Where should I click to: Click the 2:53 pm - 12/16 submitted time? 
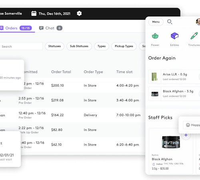click(31, 98)
